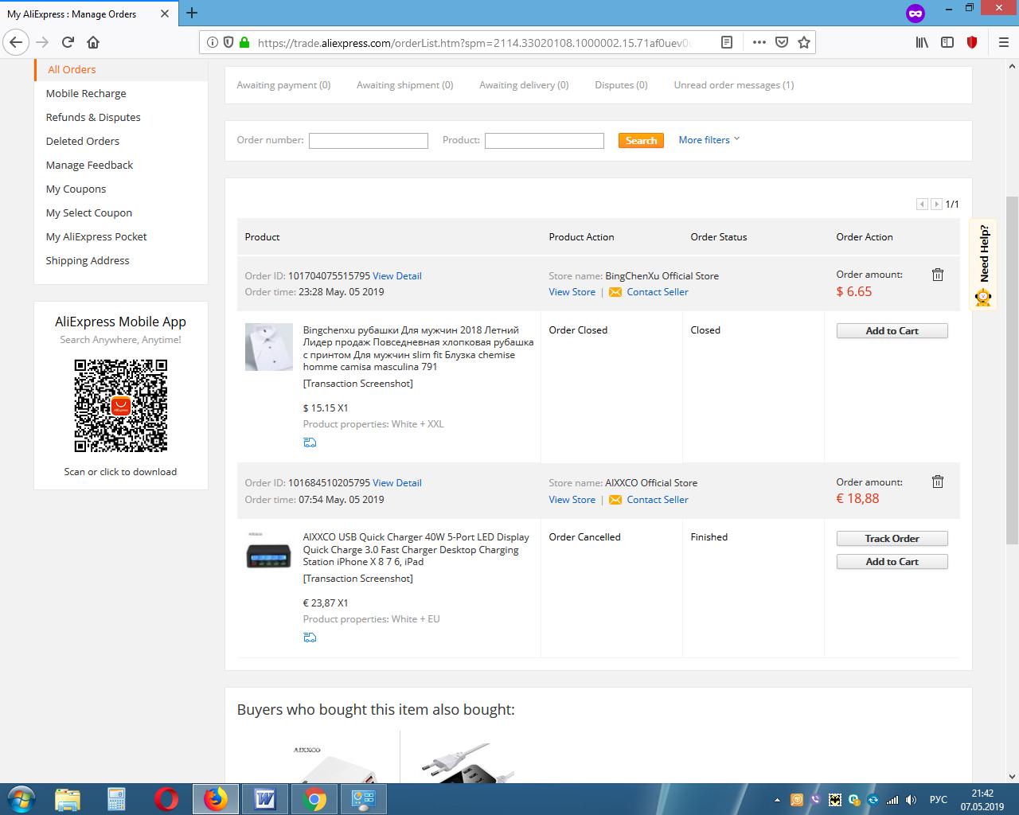Image resolution: width=1019 pixels, height=815 pixels.
Task: Click the shipping truck icon under shirt product
Action: tap(310, 443)
